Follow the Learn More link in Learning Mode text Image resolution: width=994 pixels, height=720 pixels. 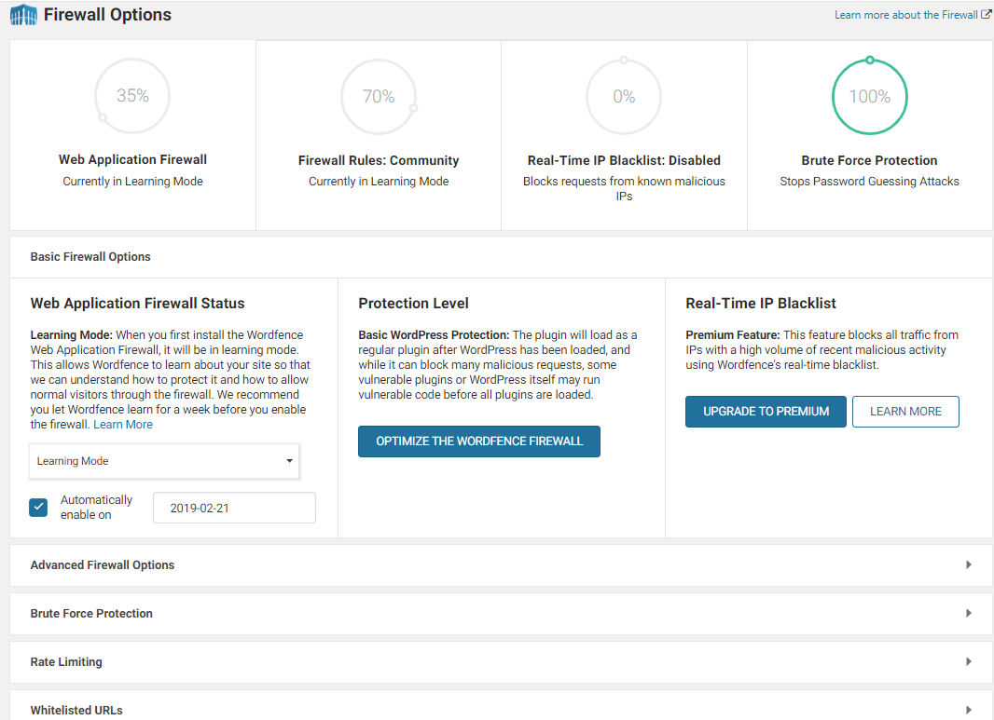coord(123,425)
